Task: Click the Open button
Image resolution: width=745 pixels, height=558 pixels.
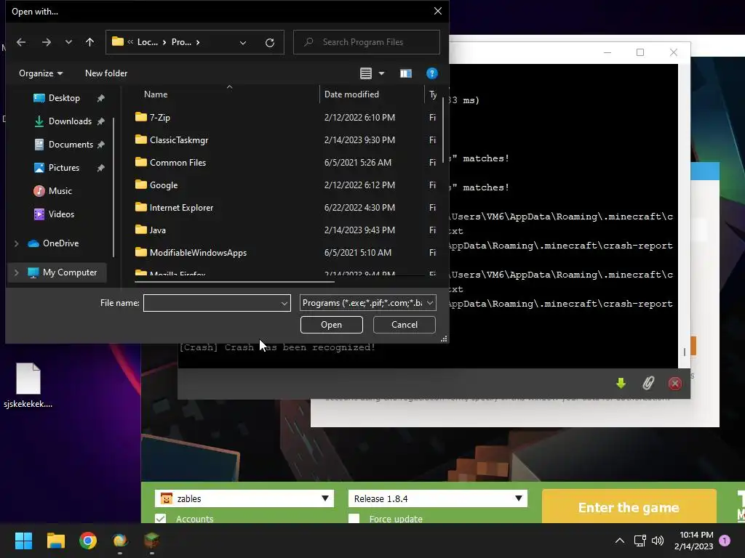Action: (332, 325)
